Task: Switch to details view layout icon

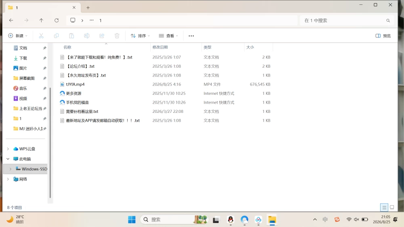Action: pyautogui.click(x=384, y=207)
